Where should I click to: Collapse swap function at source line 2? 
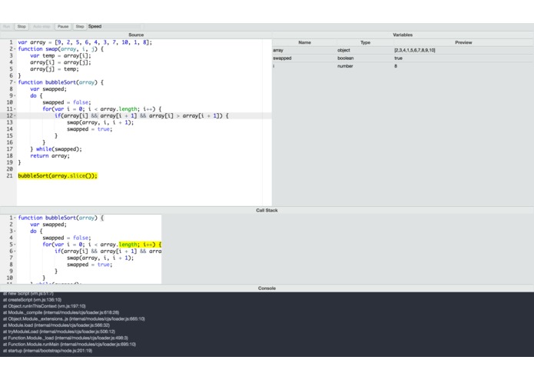15,49
